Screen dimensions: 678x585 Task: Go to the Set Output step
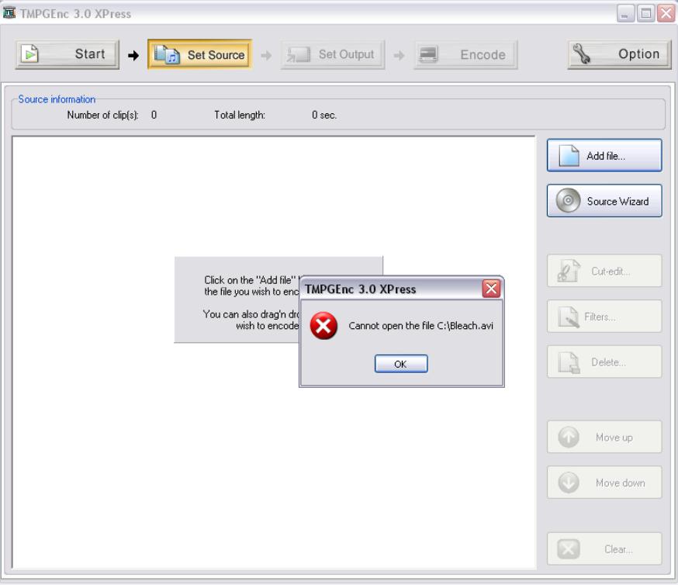pos(332,54)
